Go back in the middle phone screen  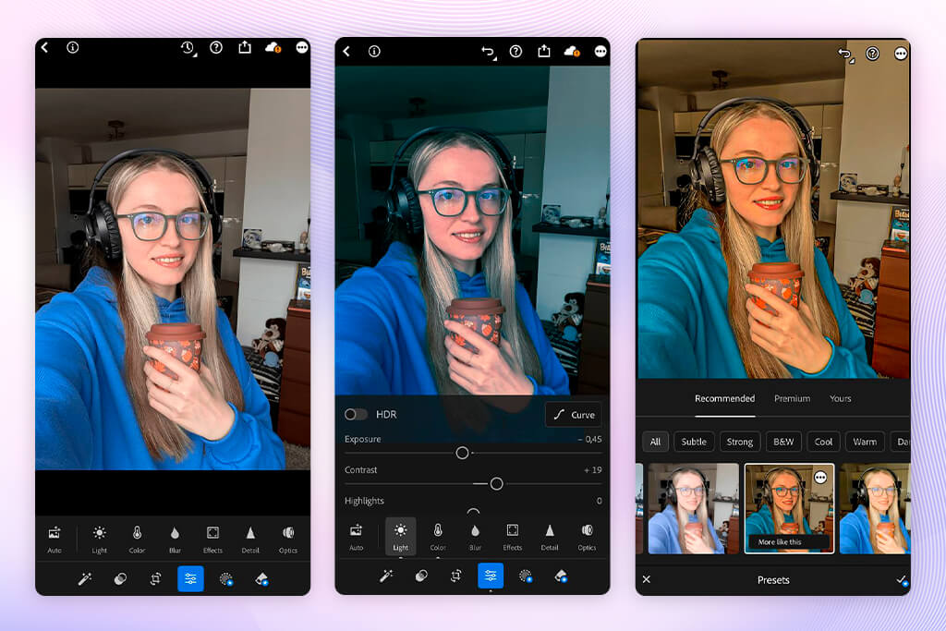(x=346, y=52)
